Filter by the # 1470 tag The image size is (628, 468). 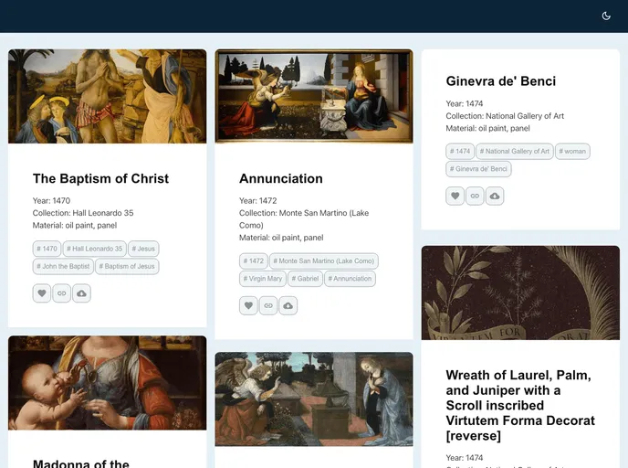(47, 249)
